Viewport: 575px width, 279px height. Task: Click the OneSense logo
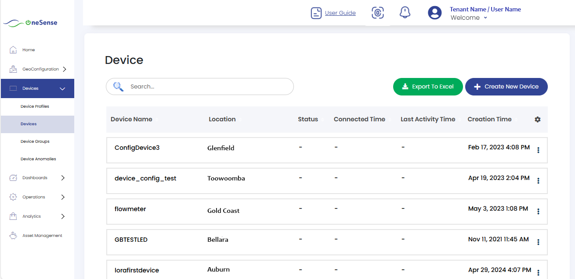30,23
